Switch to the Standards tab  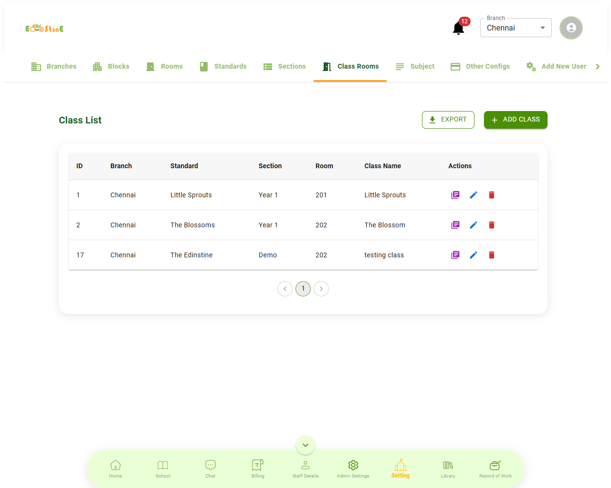click(x=223, y=67)
